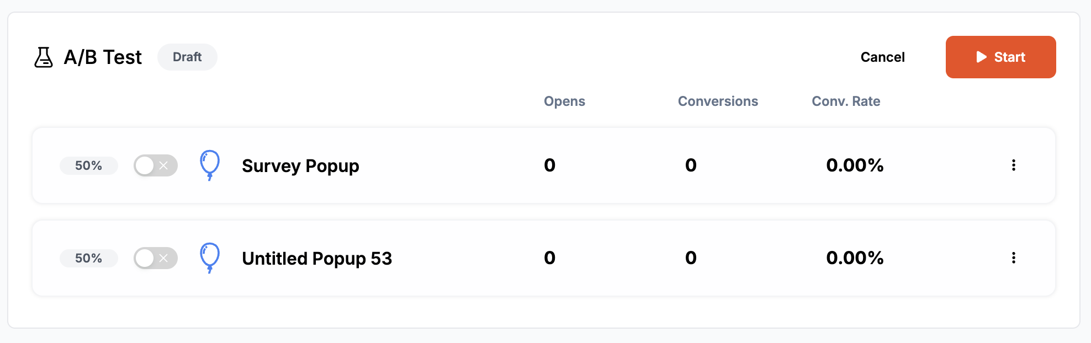The height and width of the screenshot is (343, 1091).
Task: Click the balloon icon beside Survey Popup
Action: tap(210, 165)
